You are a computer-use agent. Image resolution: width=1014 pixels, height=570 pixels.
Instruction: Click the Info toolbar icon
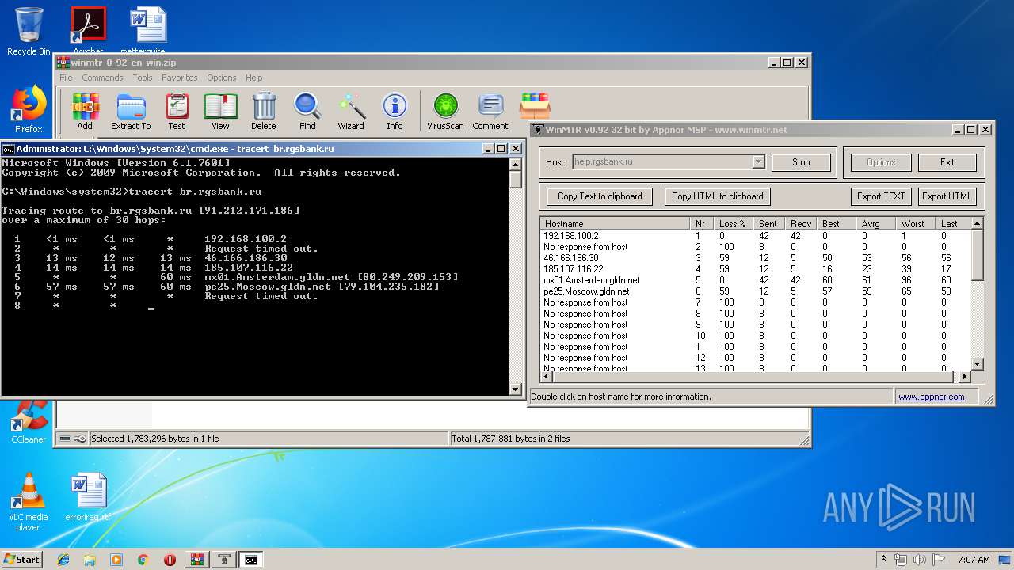(395, 112)
